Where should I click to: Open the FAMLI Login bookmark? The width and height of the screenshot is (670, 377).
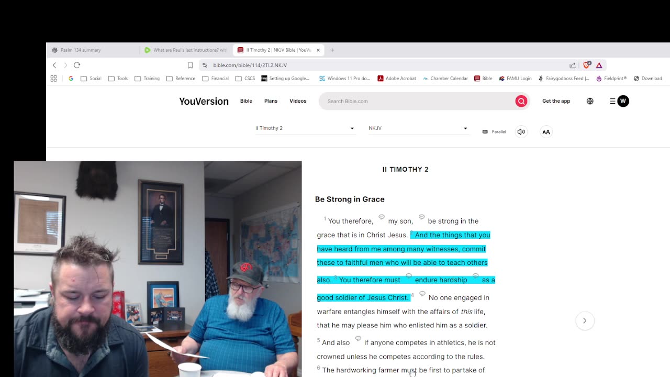pyautogui.click(x=515, y=79)
